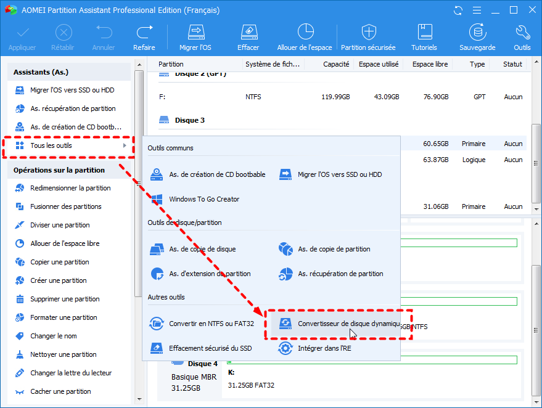
Task: Select Allouer de l'espace libre
Action: click(69, 243)
